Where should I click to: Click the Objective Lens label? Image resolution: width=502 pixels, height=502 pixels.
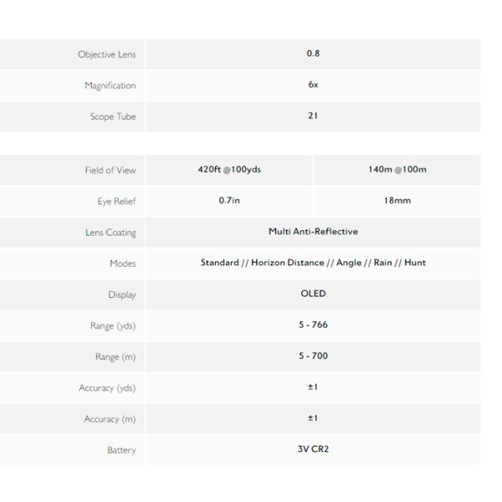(106, 54)
